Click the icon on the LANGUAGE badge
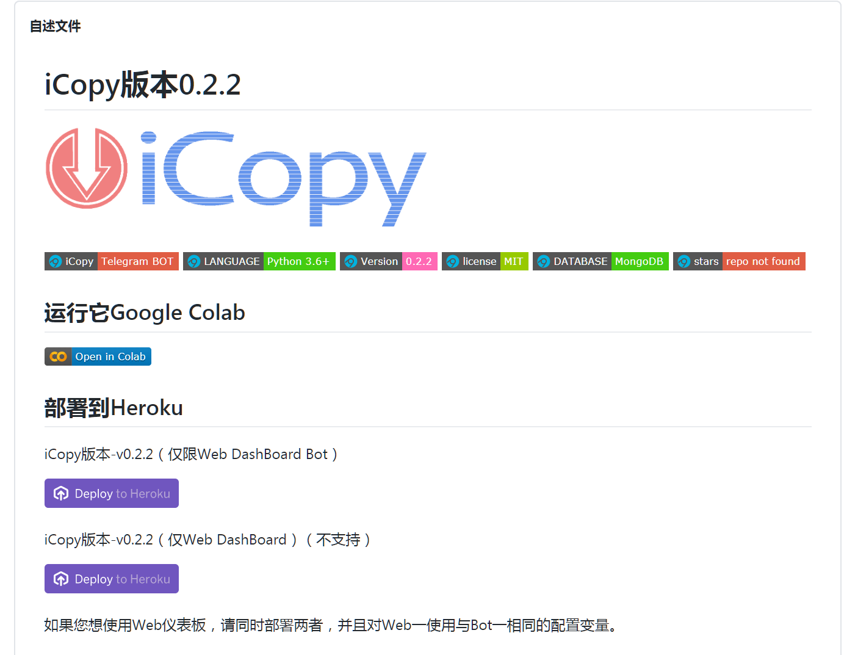 click(194, 262)
